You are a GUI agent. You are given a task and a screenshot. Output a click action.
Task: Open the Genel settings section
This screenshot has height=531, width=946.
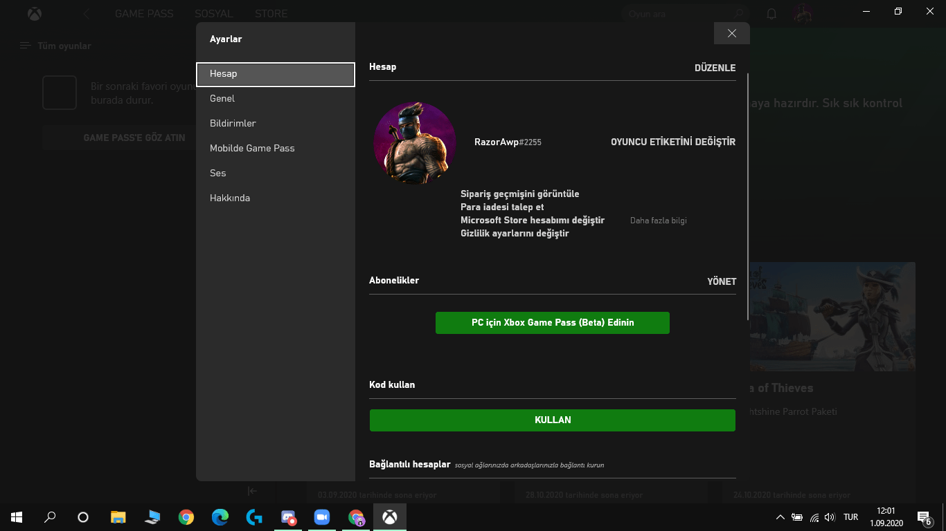click(x=276, y=98)
